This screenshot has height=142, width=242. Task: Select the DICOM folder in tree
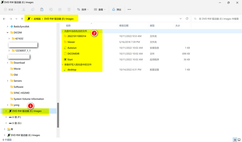[17, 32]
